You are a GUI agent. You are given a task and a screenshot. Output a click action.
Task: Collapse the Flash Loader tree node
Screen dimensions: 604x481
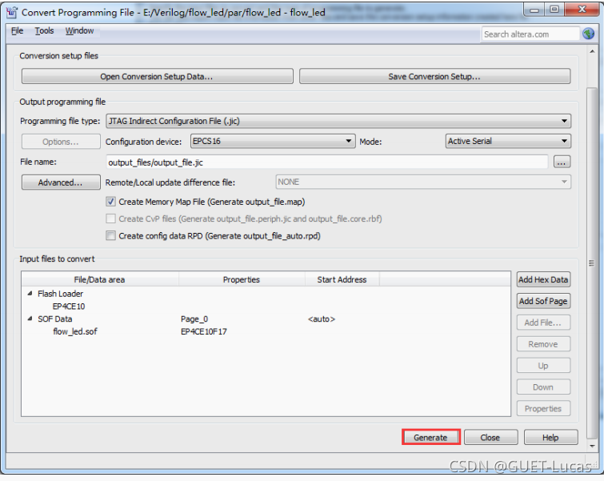[x=30, y=294]
